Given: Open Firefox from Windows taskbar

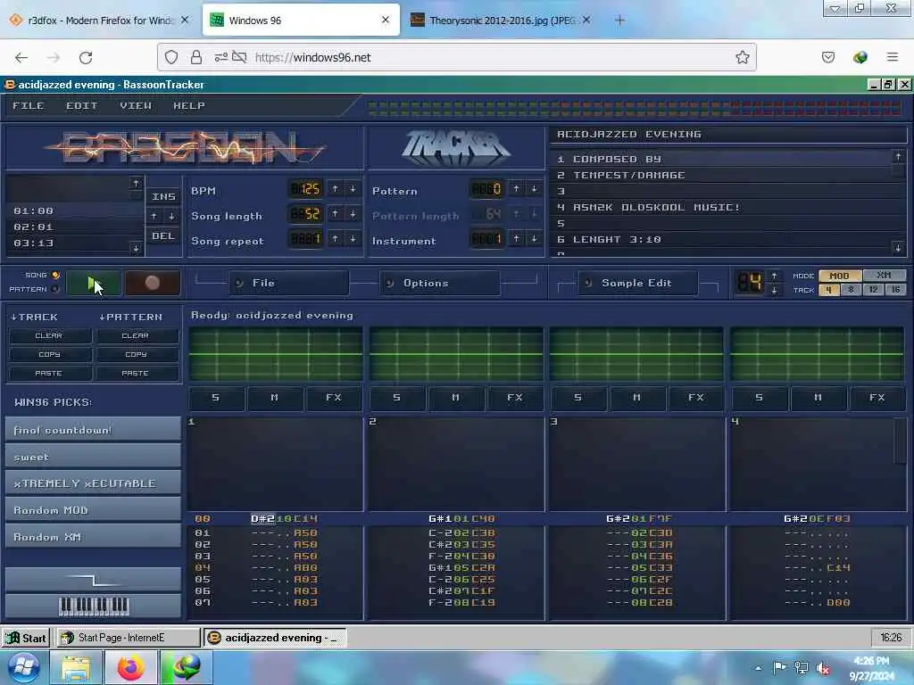Looking at the screenshot, I should click(130, 667).
